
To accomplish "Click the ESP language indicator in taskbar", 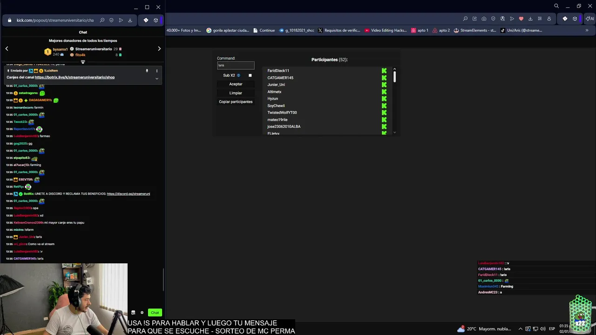I will coord(552,328).
